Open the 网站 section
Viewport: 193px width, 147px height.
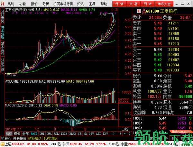tap(147, 4)
